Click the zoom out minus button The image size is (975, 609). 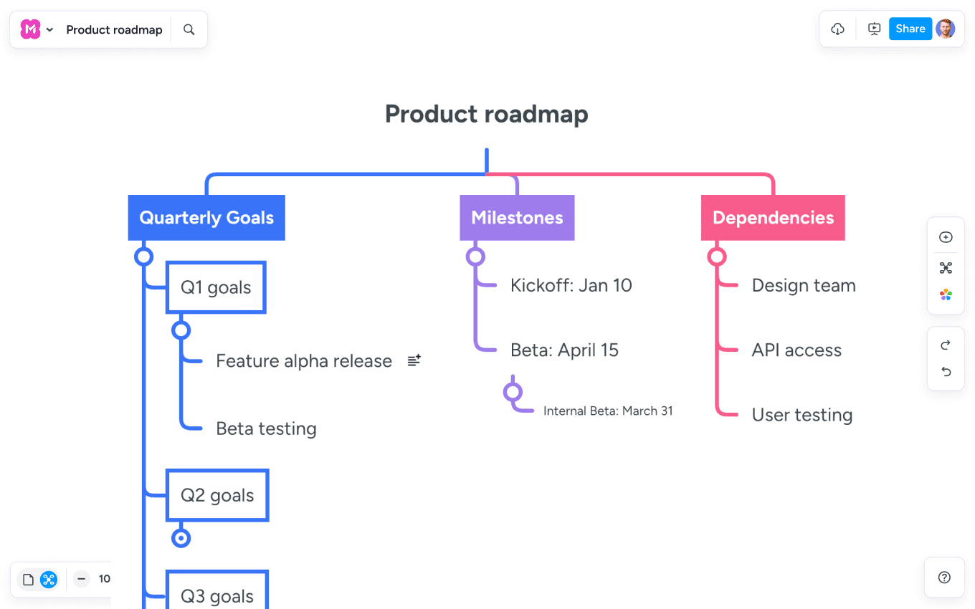pyautogui.click(x=82, y=579)
